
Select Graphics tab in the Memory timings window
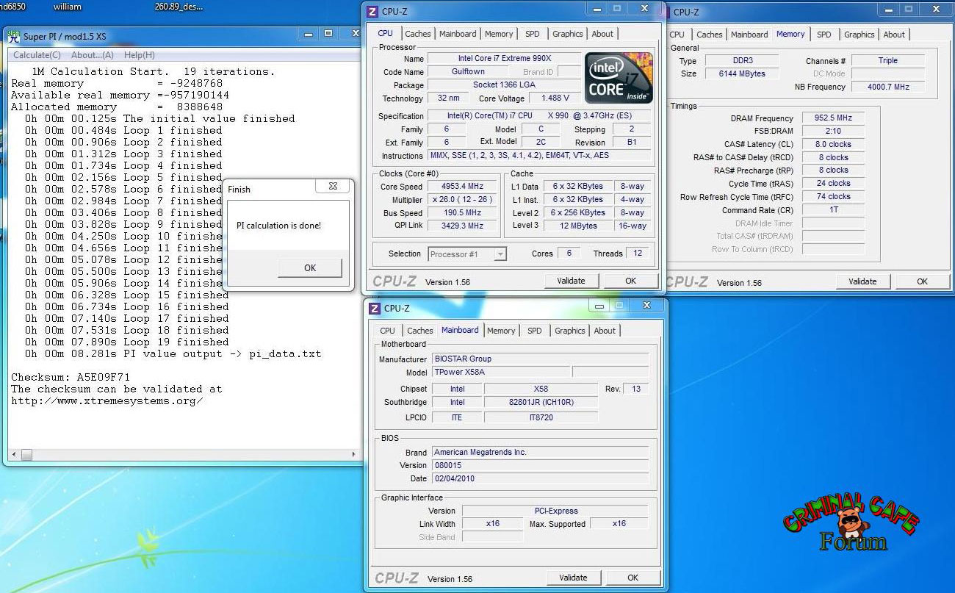[859, 35]
